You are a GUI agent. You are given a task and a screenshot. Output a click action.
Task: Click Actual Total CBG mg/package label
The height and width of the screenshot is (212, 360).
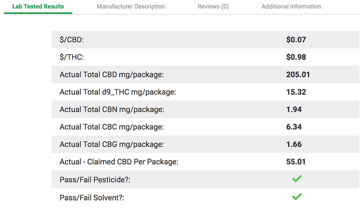(x=112, y=144)
